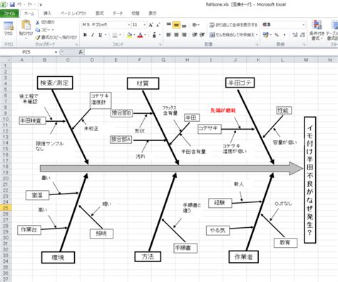
Task: Toggle highlighted middle vertical alignment
Action: click(x=176, y=25)
